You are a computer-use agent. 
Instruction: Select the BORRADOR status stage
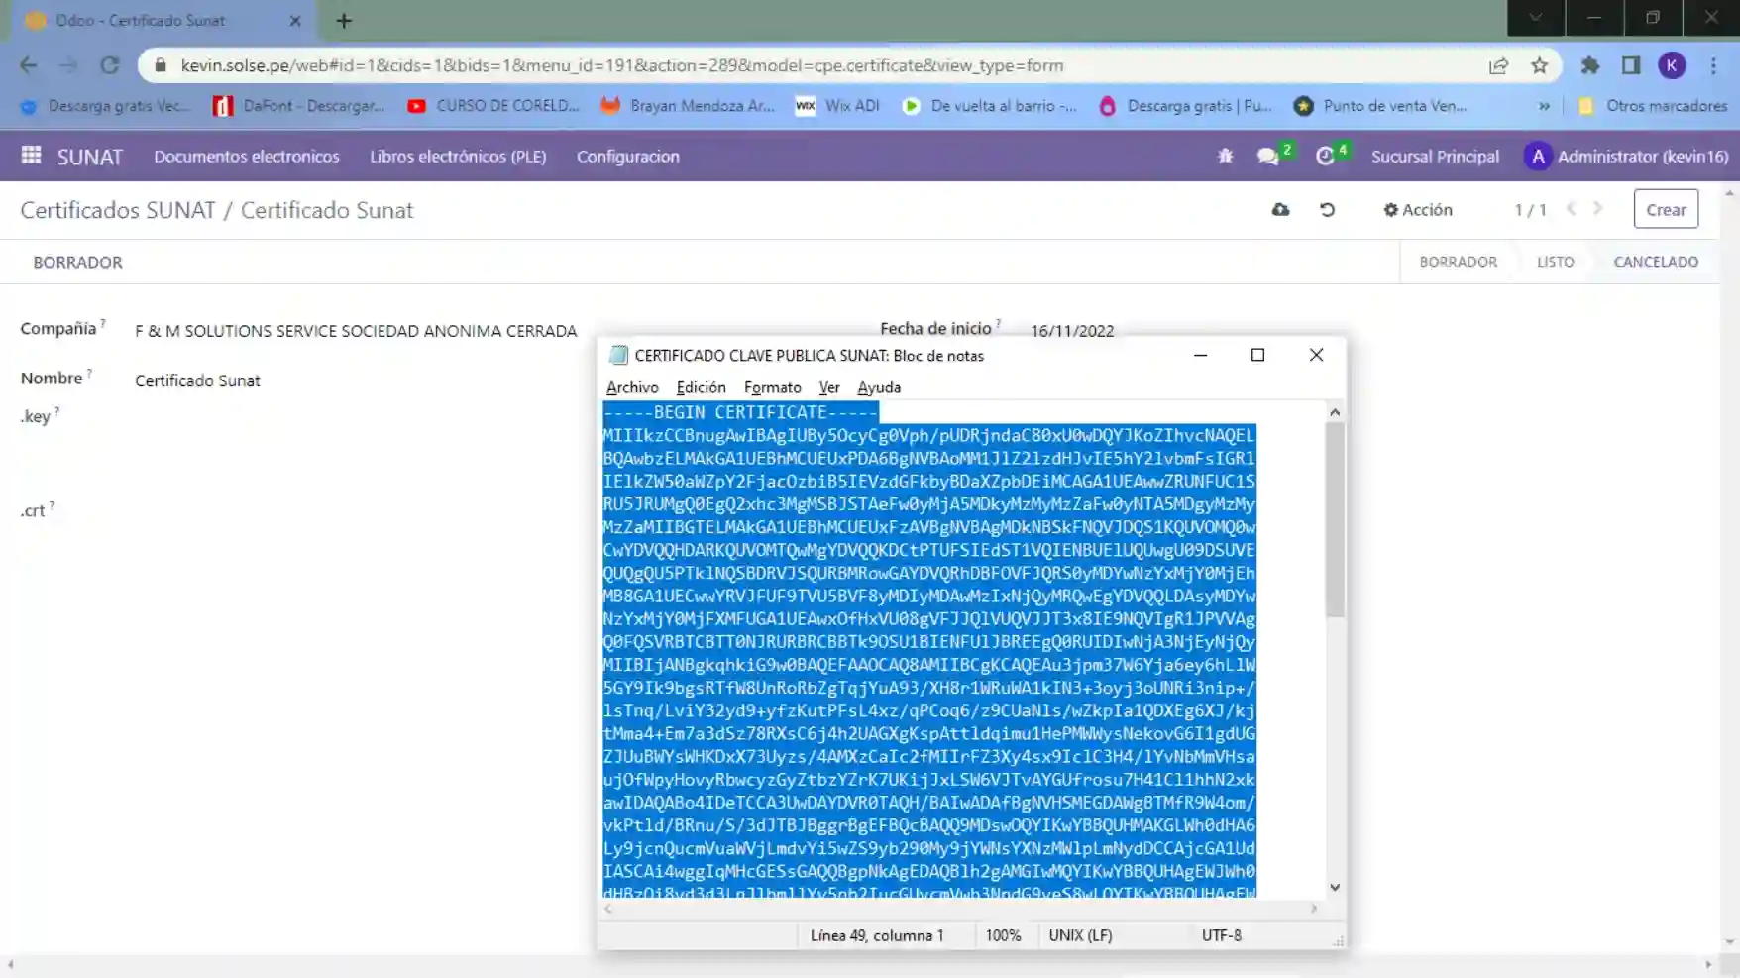pyautogui.click(x=1458, y=262)
